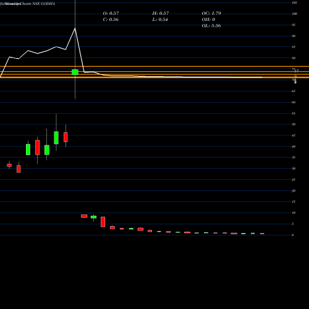This screenshot has height=309, width=309.
Task: Click the low value L: 0.54
Action: tap(160, 20)
